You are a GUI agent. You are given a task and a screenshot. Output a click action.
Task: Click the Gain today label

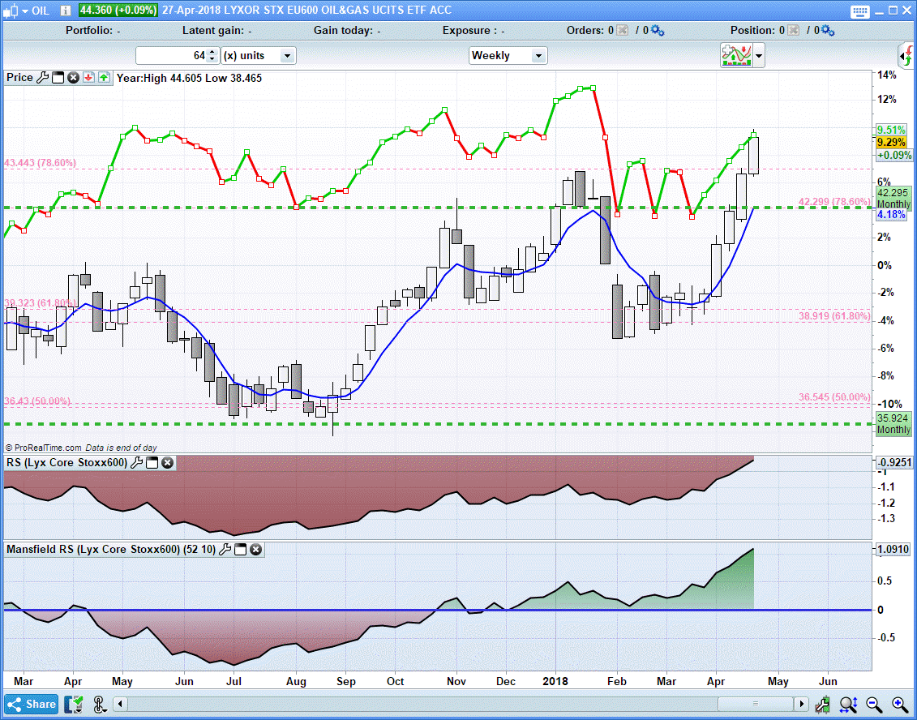tap(343, 31)
